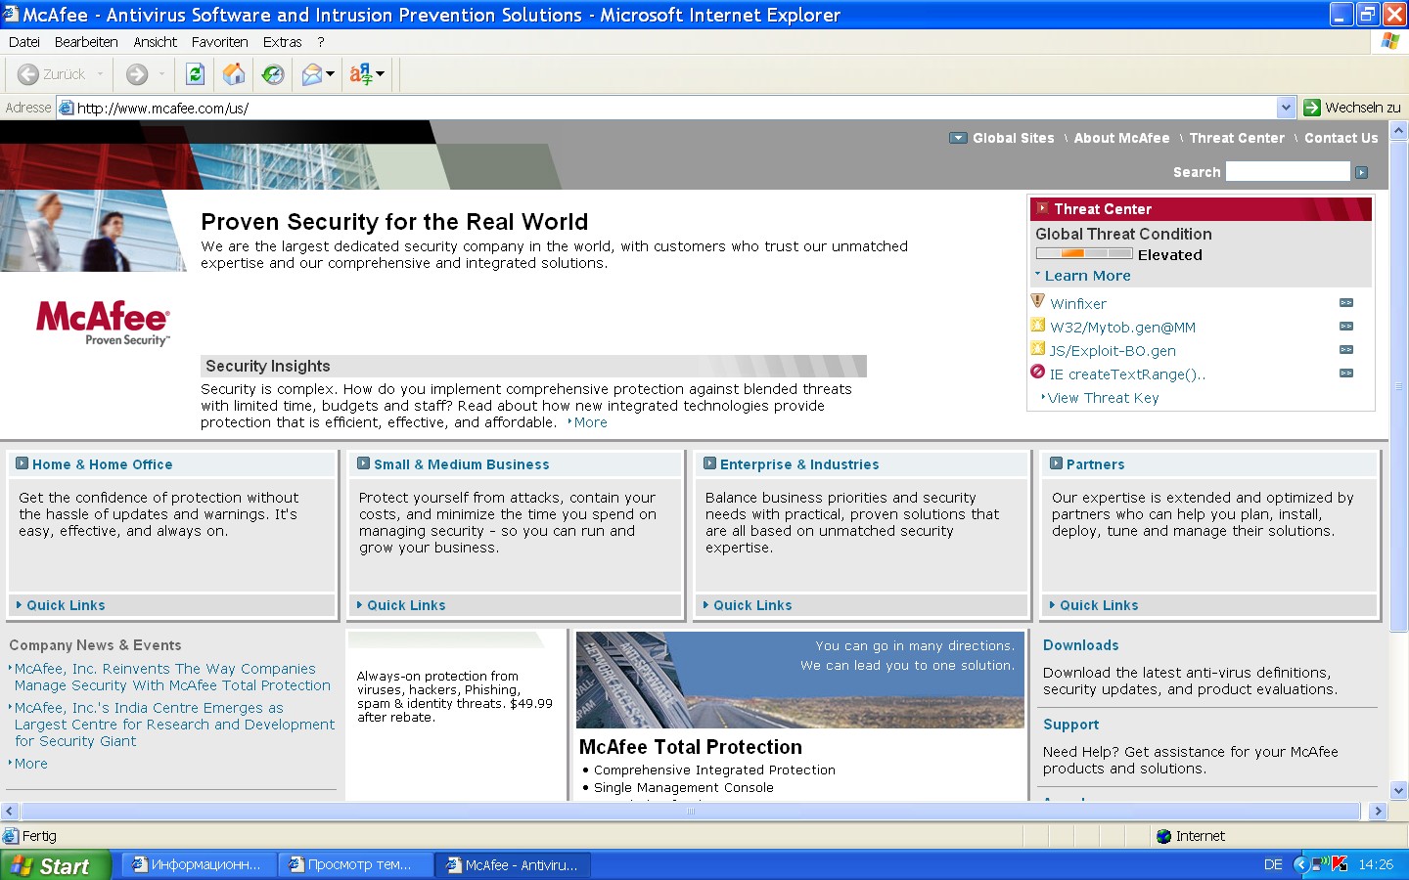Viewport: 1409px width, 880px height.
Task: Click the Windows flag throbber icon
Action: (1389, 41)
